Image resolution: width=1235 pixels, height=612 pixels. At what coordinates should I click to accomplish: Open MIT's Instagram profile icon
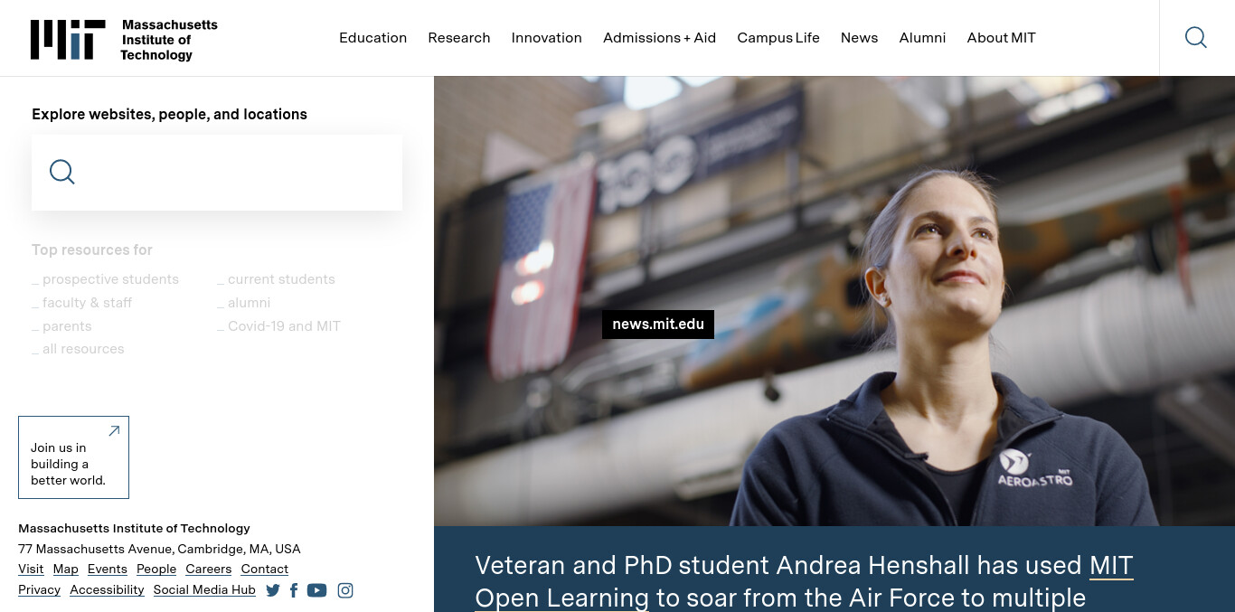click(x=345, y=590)
